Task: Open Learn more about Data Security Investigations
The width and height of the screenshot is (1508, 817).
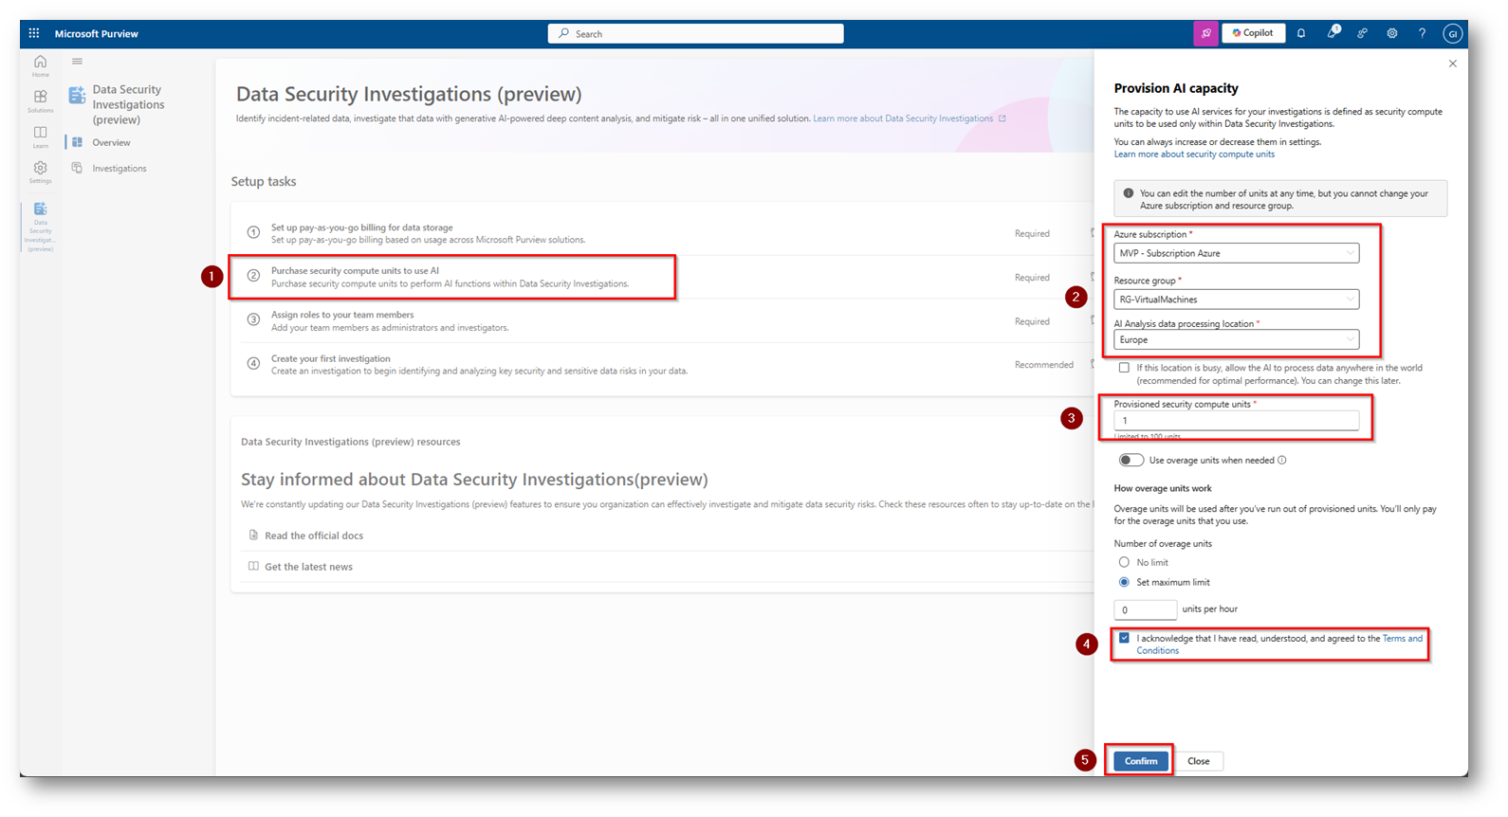Action: (x=903, y=118)
